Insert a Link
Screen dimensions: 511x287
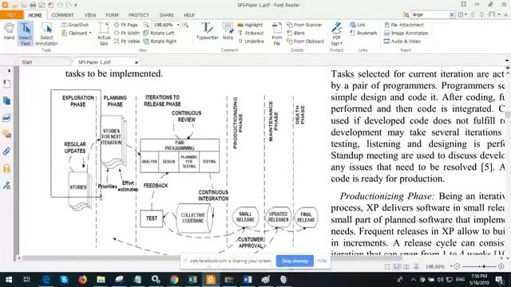click(358, 25)
